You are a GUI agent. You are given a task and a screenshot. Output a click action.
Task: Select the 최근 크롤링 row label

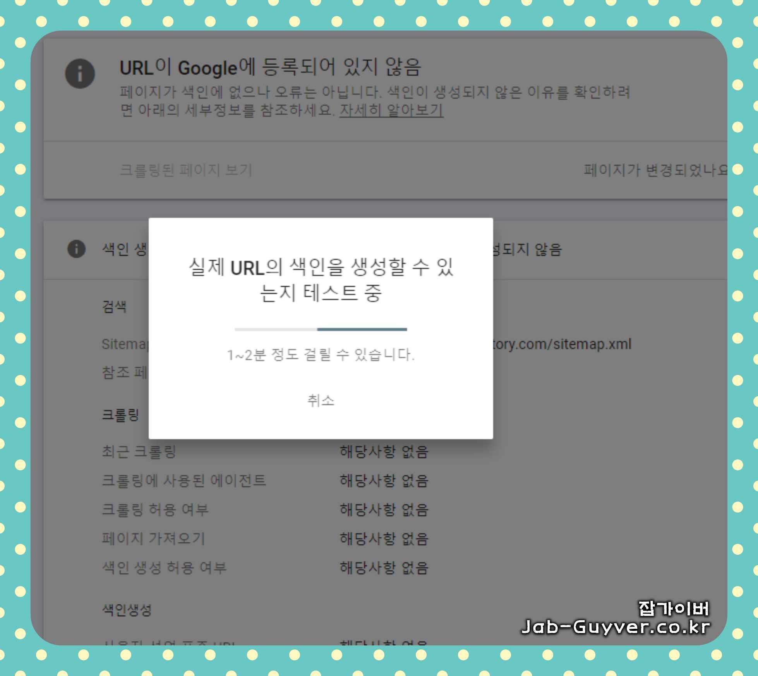tap(139, 451)
